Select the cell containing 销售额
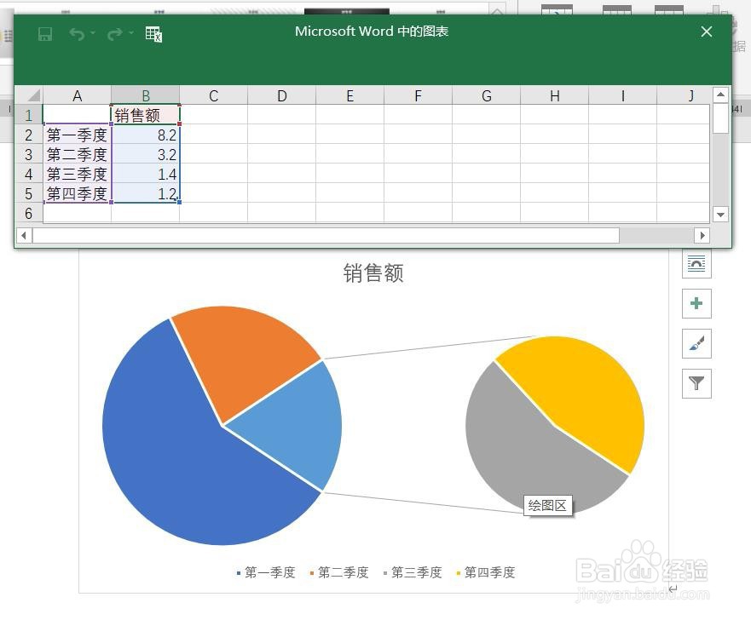Image resolution: width=751 pixels, height=620 pixels. click(x=145, y=115)
